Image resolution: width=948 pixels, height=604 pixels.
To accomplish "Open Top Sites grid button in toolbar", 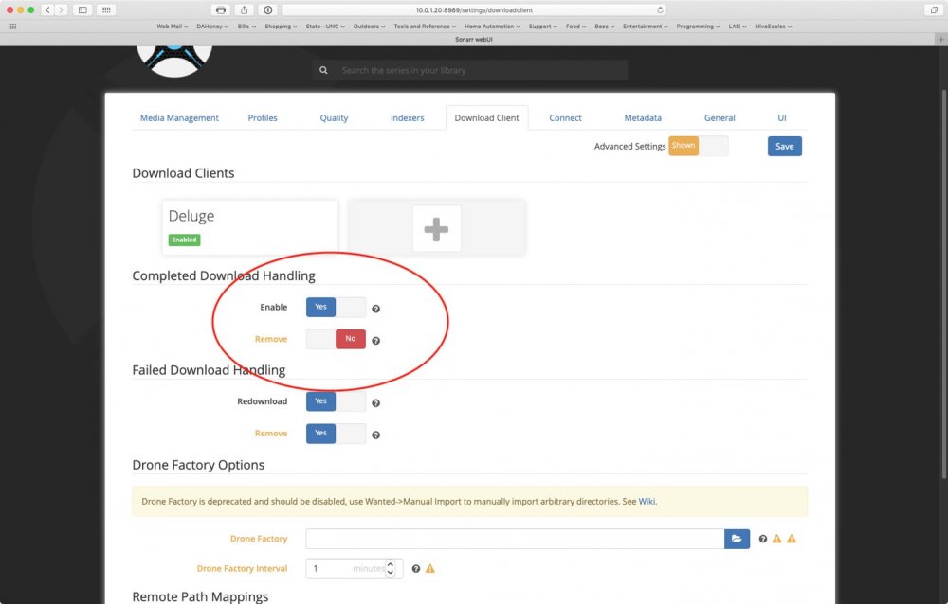I will [106, 9].
